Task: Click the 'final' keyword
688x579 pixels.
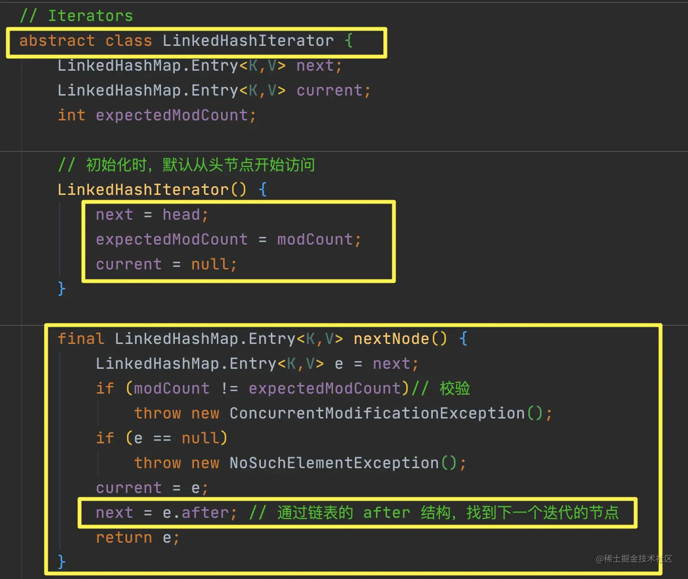Action: (x=81, y=339)
